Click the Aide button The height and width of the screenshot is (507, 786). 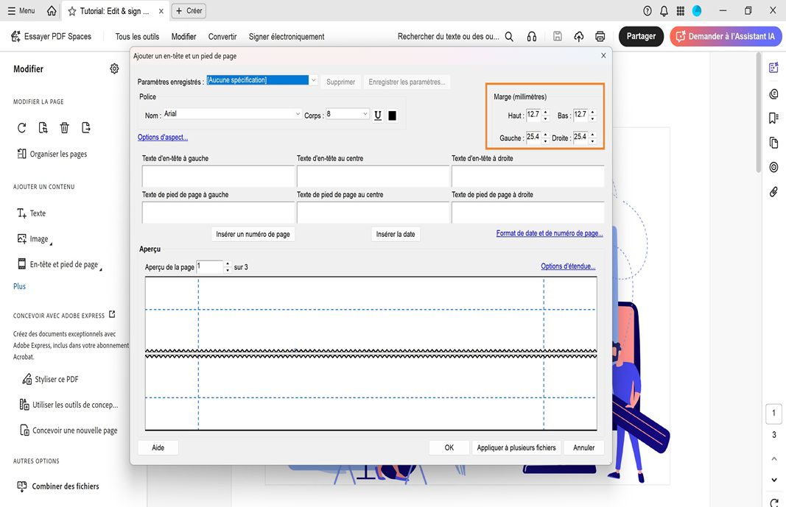158,447
